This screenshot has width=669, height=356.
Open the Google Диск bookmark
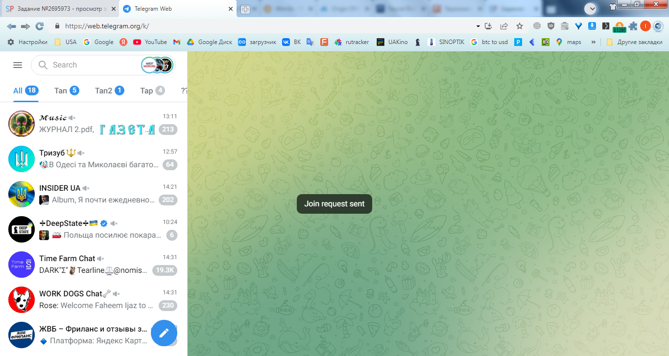click(209, 42)
